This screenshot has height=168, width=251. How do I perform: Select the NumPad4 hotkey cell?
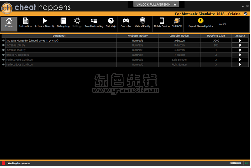[138, 55]
